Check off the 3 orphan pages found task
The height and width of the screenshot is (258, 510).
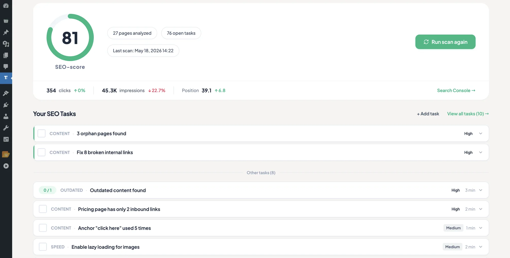point(42,133)
